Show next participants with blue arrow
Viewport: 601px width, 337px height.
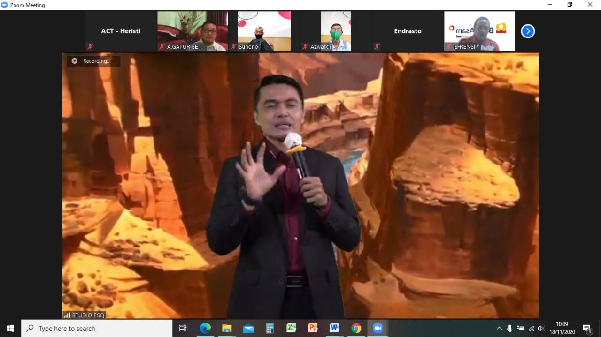click(528, 31)
